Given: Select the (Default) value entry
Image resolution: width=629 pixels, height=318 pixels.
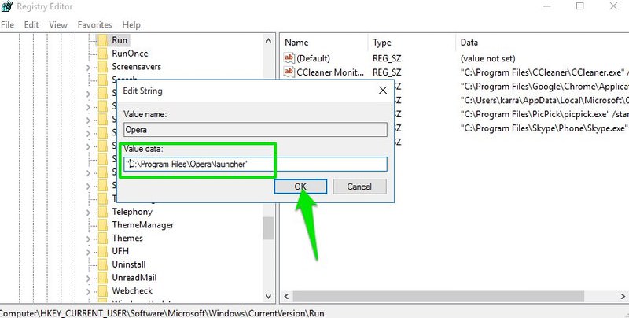Looking at the screenshot, I should tap(313, 58).
